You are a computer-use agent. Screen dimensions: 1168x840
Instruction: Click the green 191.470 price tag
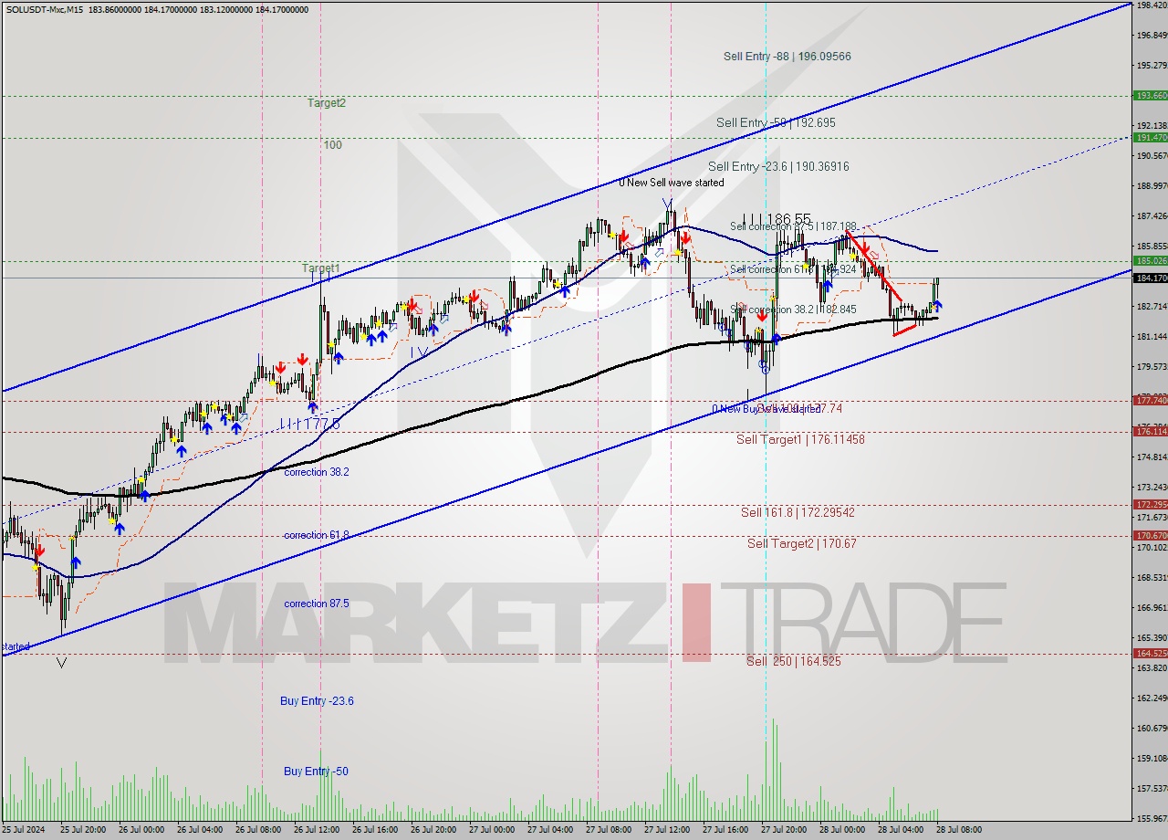(1151, 137)
